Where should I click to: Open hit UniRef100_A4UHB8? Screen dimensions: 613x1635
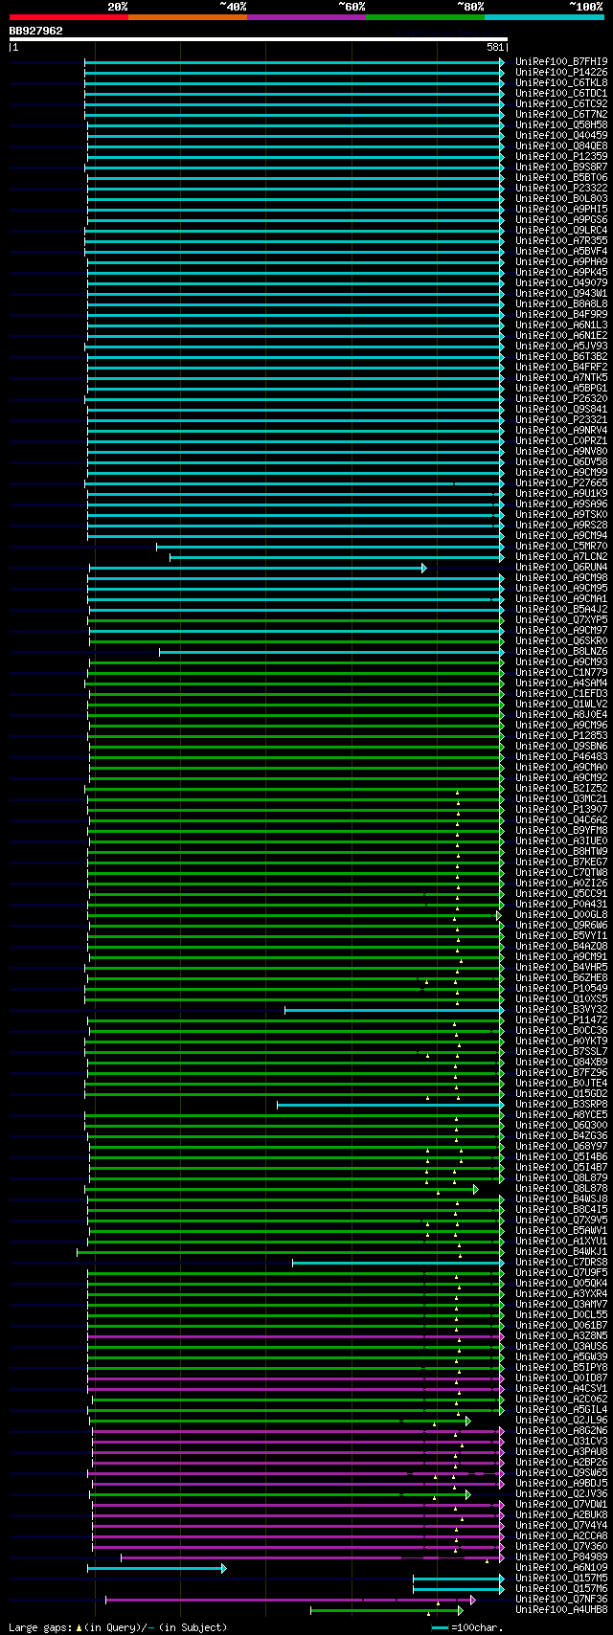561,1610
